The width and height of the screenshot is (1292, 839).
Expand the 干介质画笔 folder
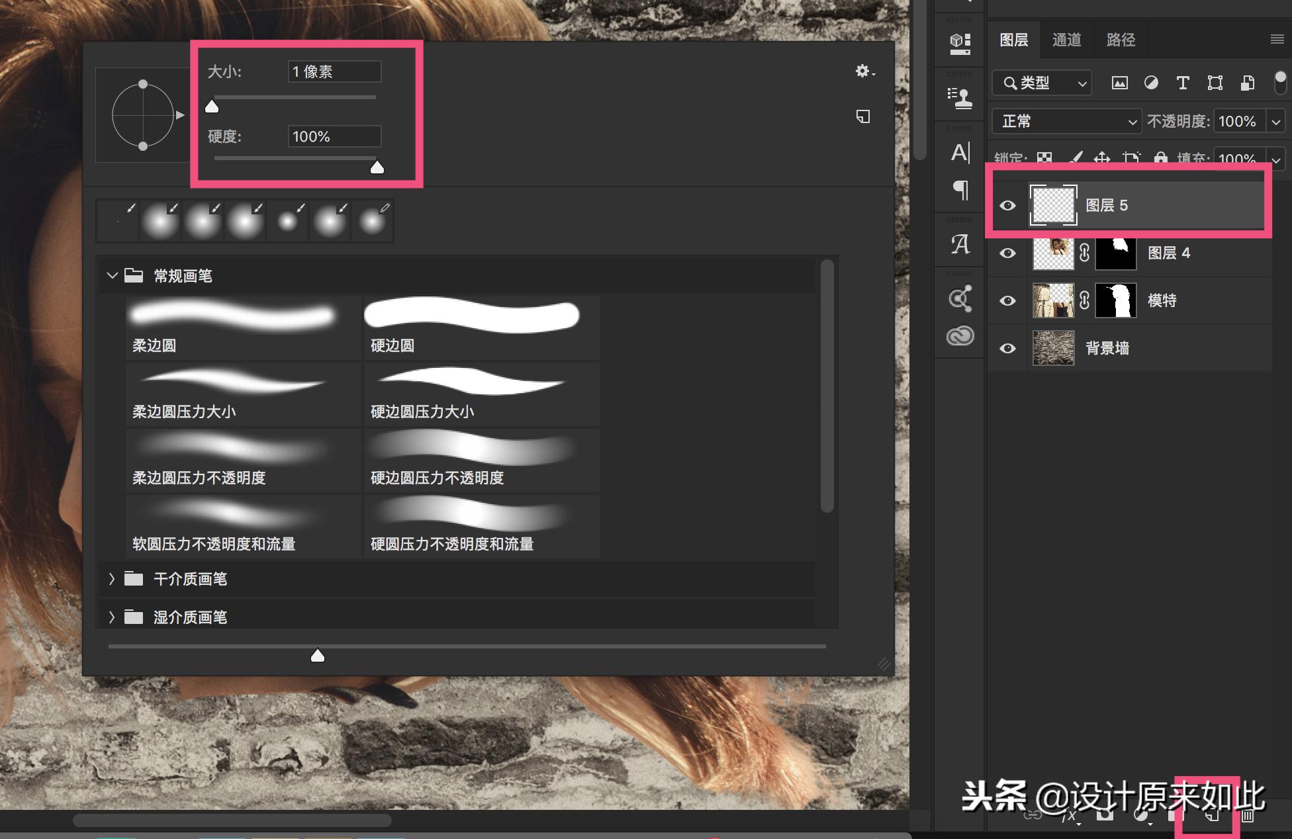click(112, 579)
